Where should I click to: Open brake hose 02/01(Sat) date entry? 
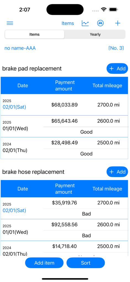tap(14, 210)
